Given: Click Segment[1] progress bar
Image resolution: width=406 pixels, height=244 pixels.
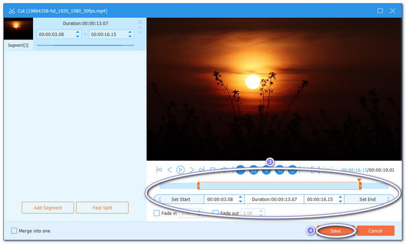Looking at the screenshot, I should (85, 45).
